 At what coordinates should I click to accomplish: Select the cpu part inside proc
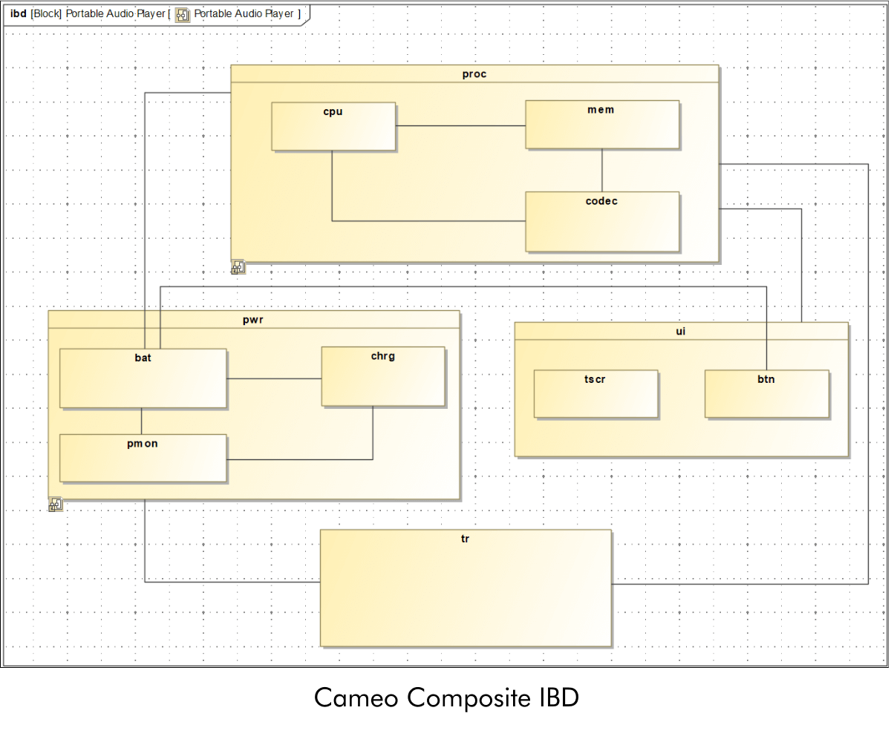point(333,125)
